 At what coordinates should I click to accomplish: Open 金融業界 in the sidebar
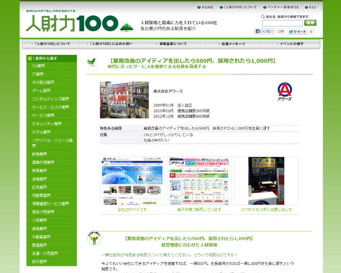pos(39,179)
